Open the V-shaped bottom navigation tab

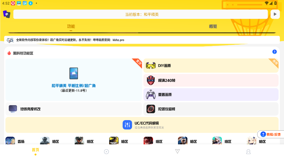(x=177, y=151)
